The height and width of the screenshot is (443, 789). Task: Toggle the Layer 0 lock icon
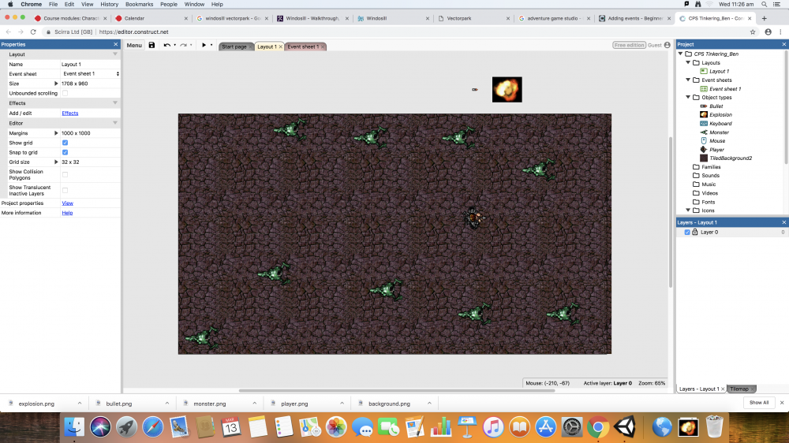point(695,233)
